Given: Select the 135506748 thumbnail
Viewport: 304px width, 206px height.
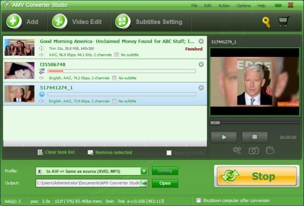Looking at the screenshot, I should pyautogui.click(x=20, y=70).
